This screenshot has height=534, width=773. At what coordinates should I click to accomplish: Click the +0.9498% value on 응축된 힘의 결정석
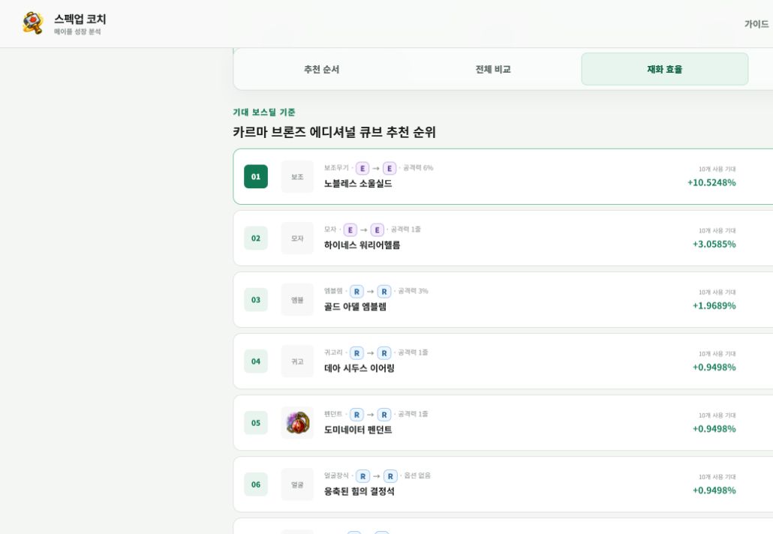(x=714, y=490)
